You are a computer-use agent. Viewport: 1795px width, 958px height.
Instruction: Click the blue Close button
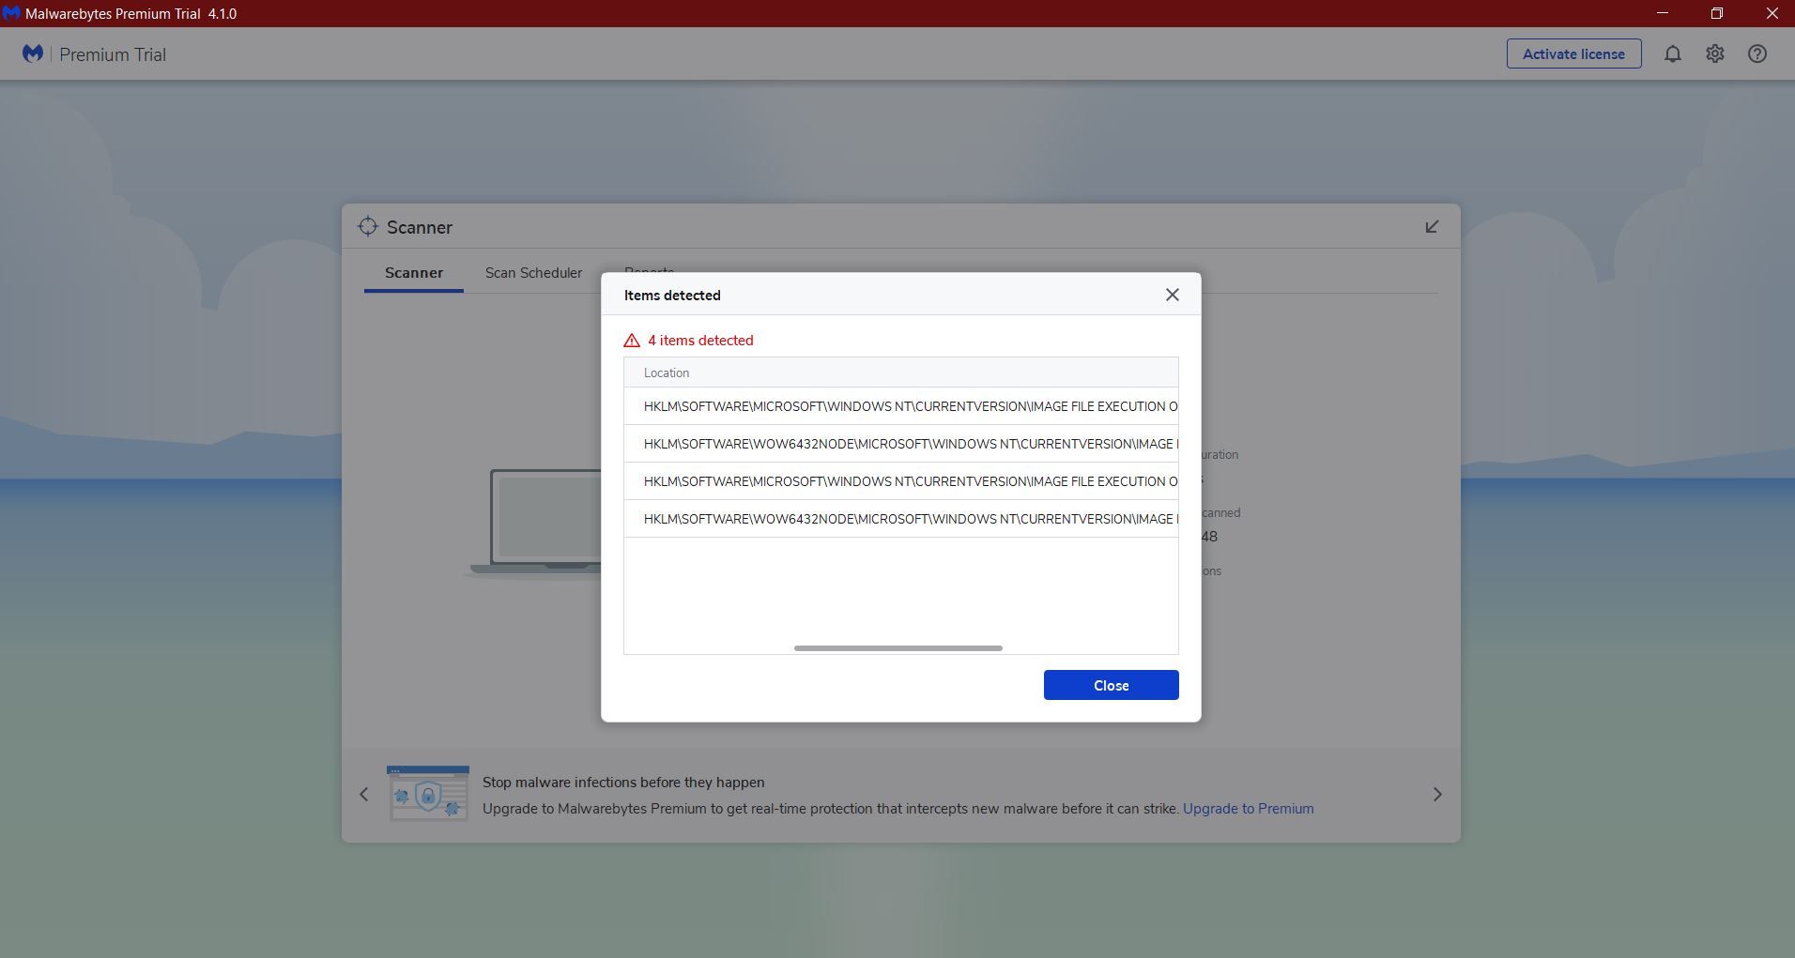pyautogui.click(x=1111, y=685)
